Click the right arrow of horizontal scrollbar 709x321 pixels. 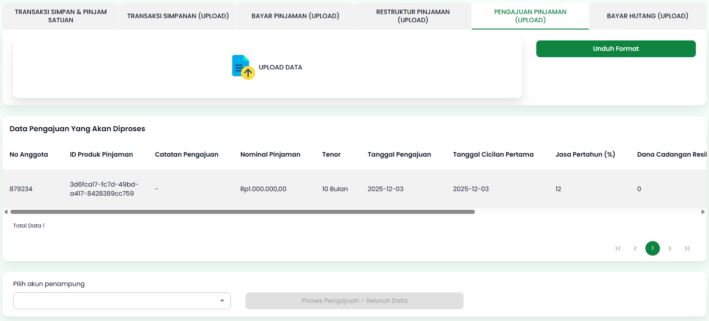pyautogui.click(x=703, y=212)
